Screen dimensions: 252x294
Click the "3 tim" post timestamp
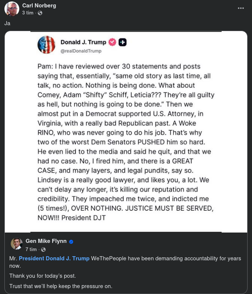point(27,13)
